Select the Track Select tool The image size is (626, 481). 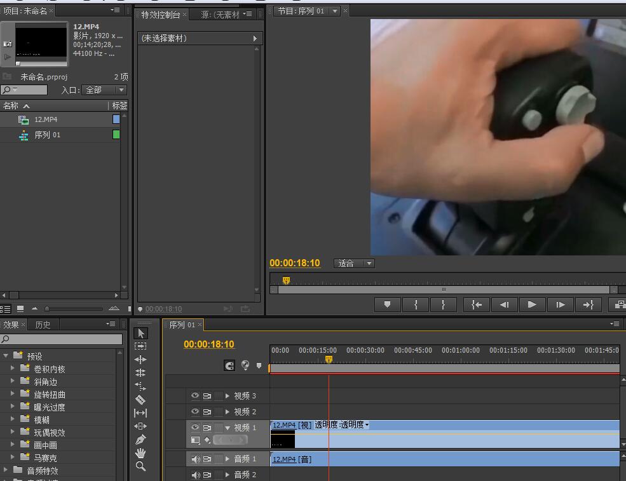(x=140, y=346)
